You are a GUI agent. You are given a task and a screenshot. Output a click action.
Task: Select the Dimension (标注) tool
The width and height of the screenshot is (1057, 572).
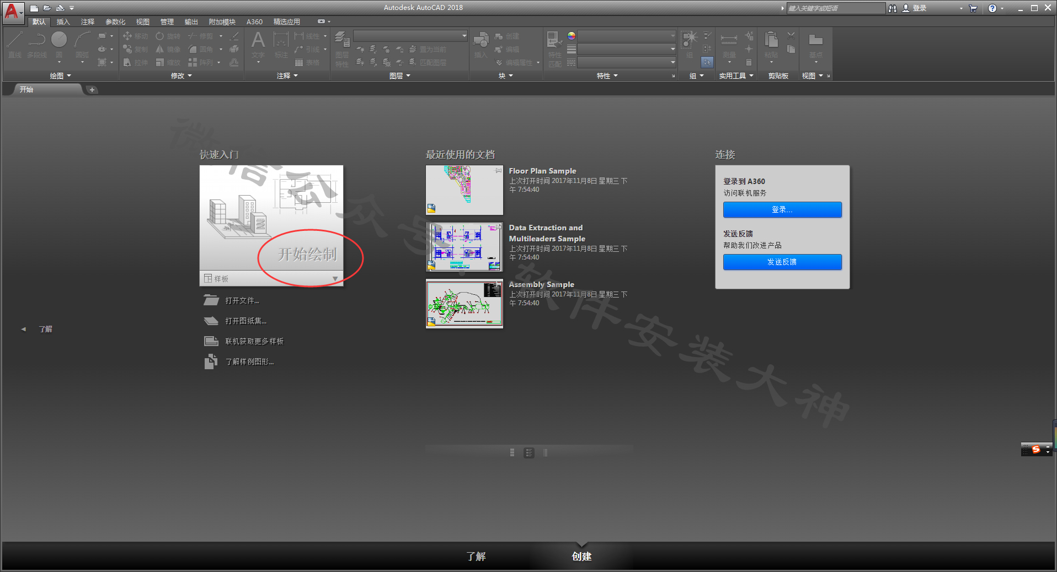281,45
